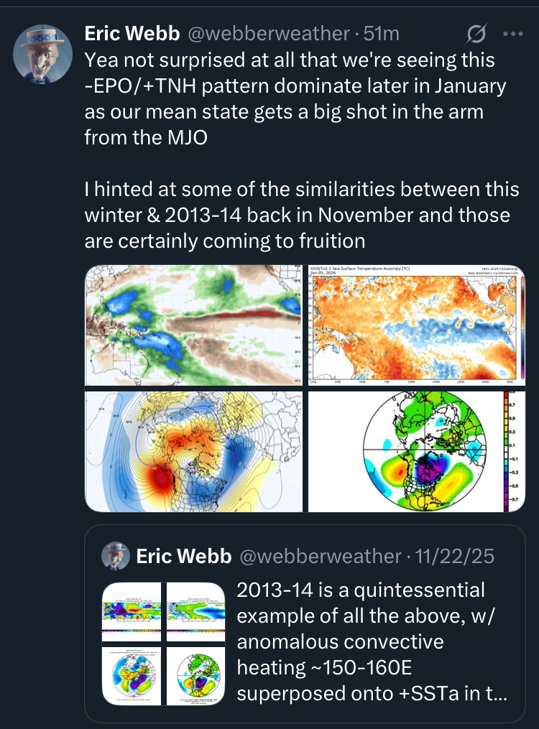
Task: View bottom-right thumbnail in quoted tweet
Action: pyautogui.click(x=196, y=675)
